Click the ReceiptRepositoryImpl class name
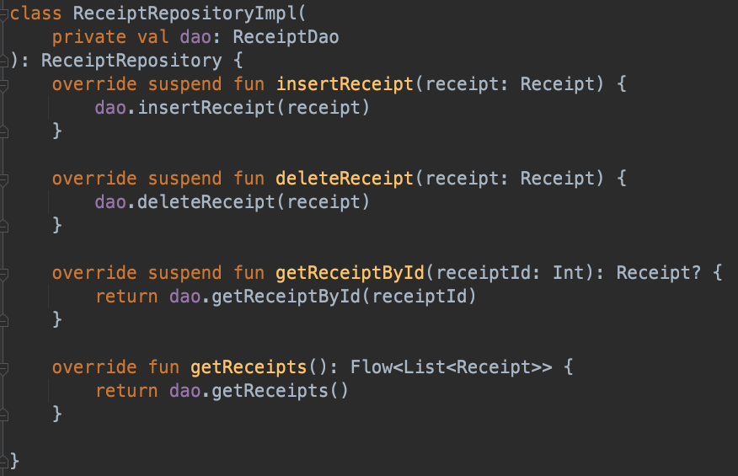 (185, 13)
